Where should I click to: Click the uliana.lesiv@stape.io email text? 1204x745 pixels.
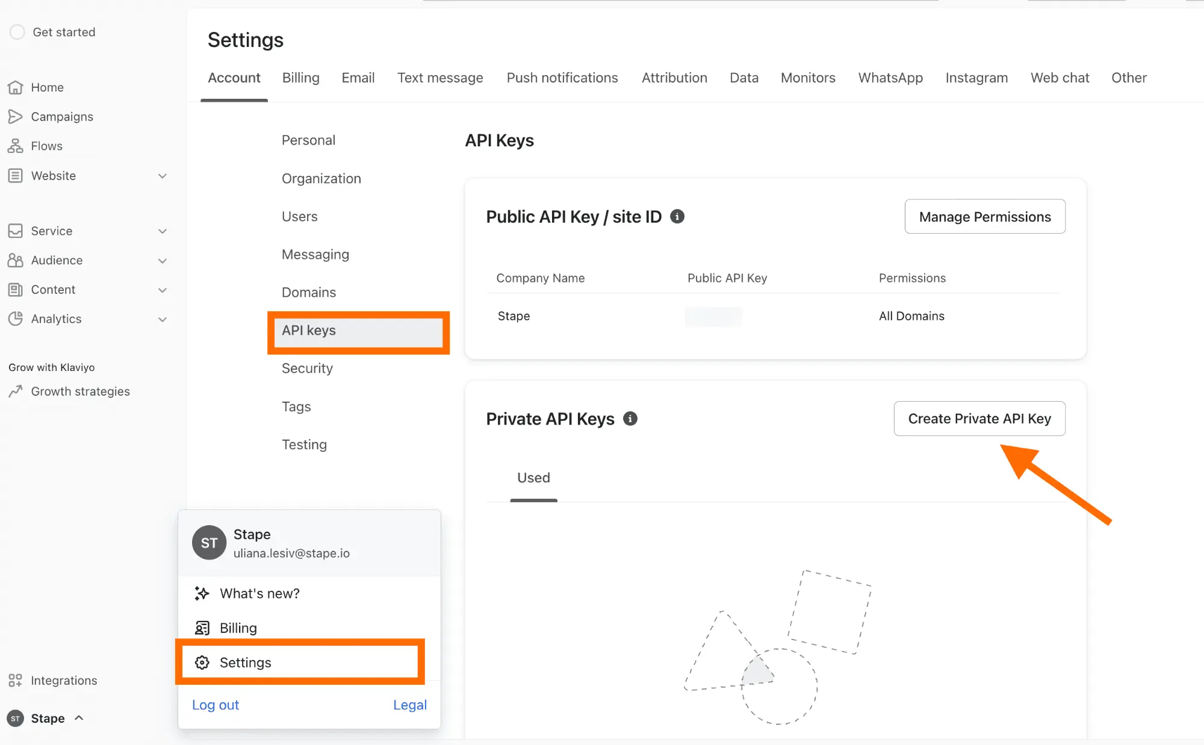291,553
